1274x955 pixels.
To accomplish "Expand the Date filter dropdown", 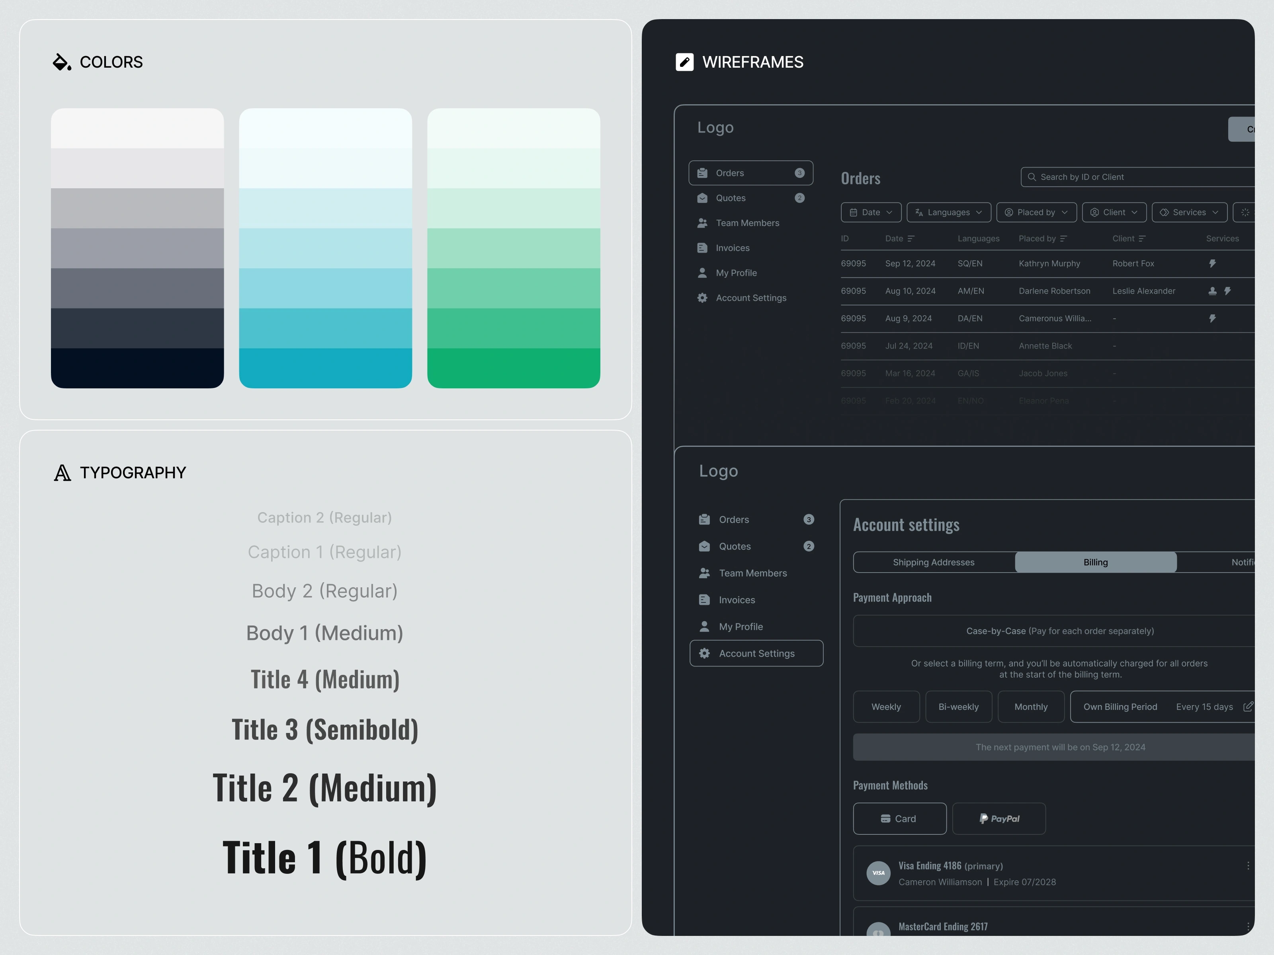I will 871,212.
